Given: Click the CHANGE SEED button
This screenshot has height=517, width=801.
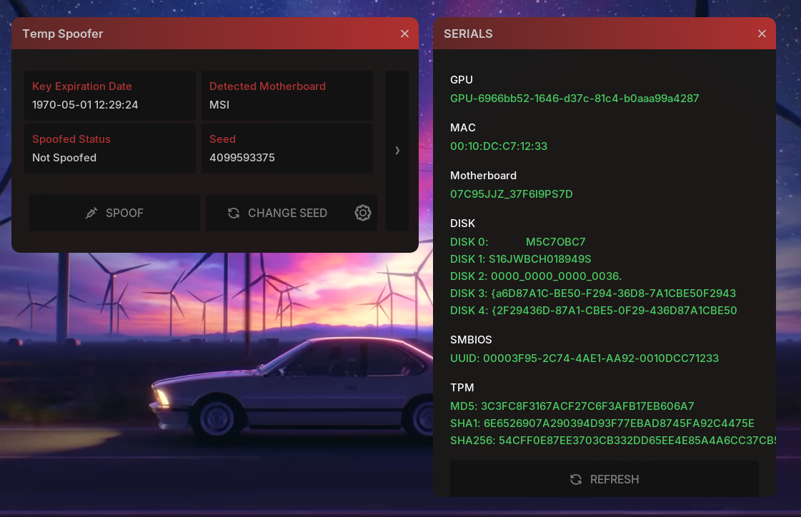Looking at the screenshot, I should point(292,213).
